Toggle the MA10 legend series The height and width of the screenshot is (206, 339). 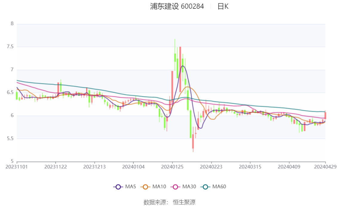coord(153,187)
